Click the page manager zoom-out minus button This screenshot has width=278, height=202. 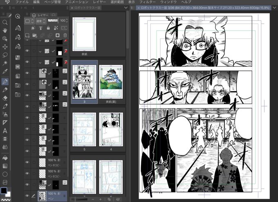pyautogui.click(x=93, y=199)
